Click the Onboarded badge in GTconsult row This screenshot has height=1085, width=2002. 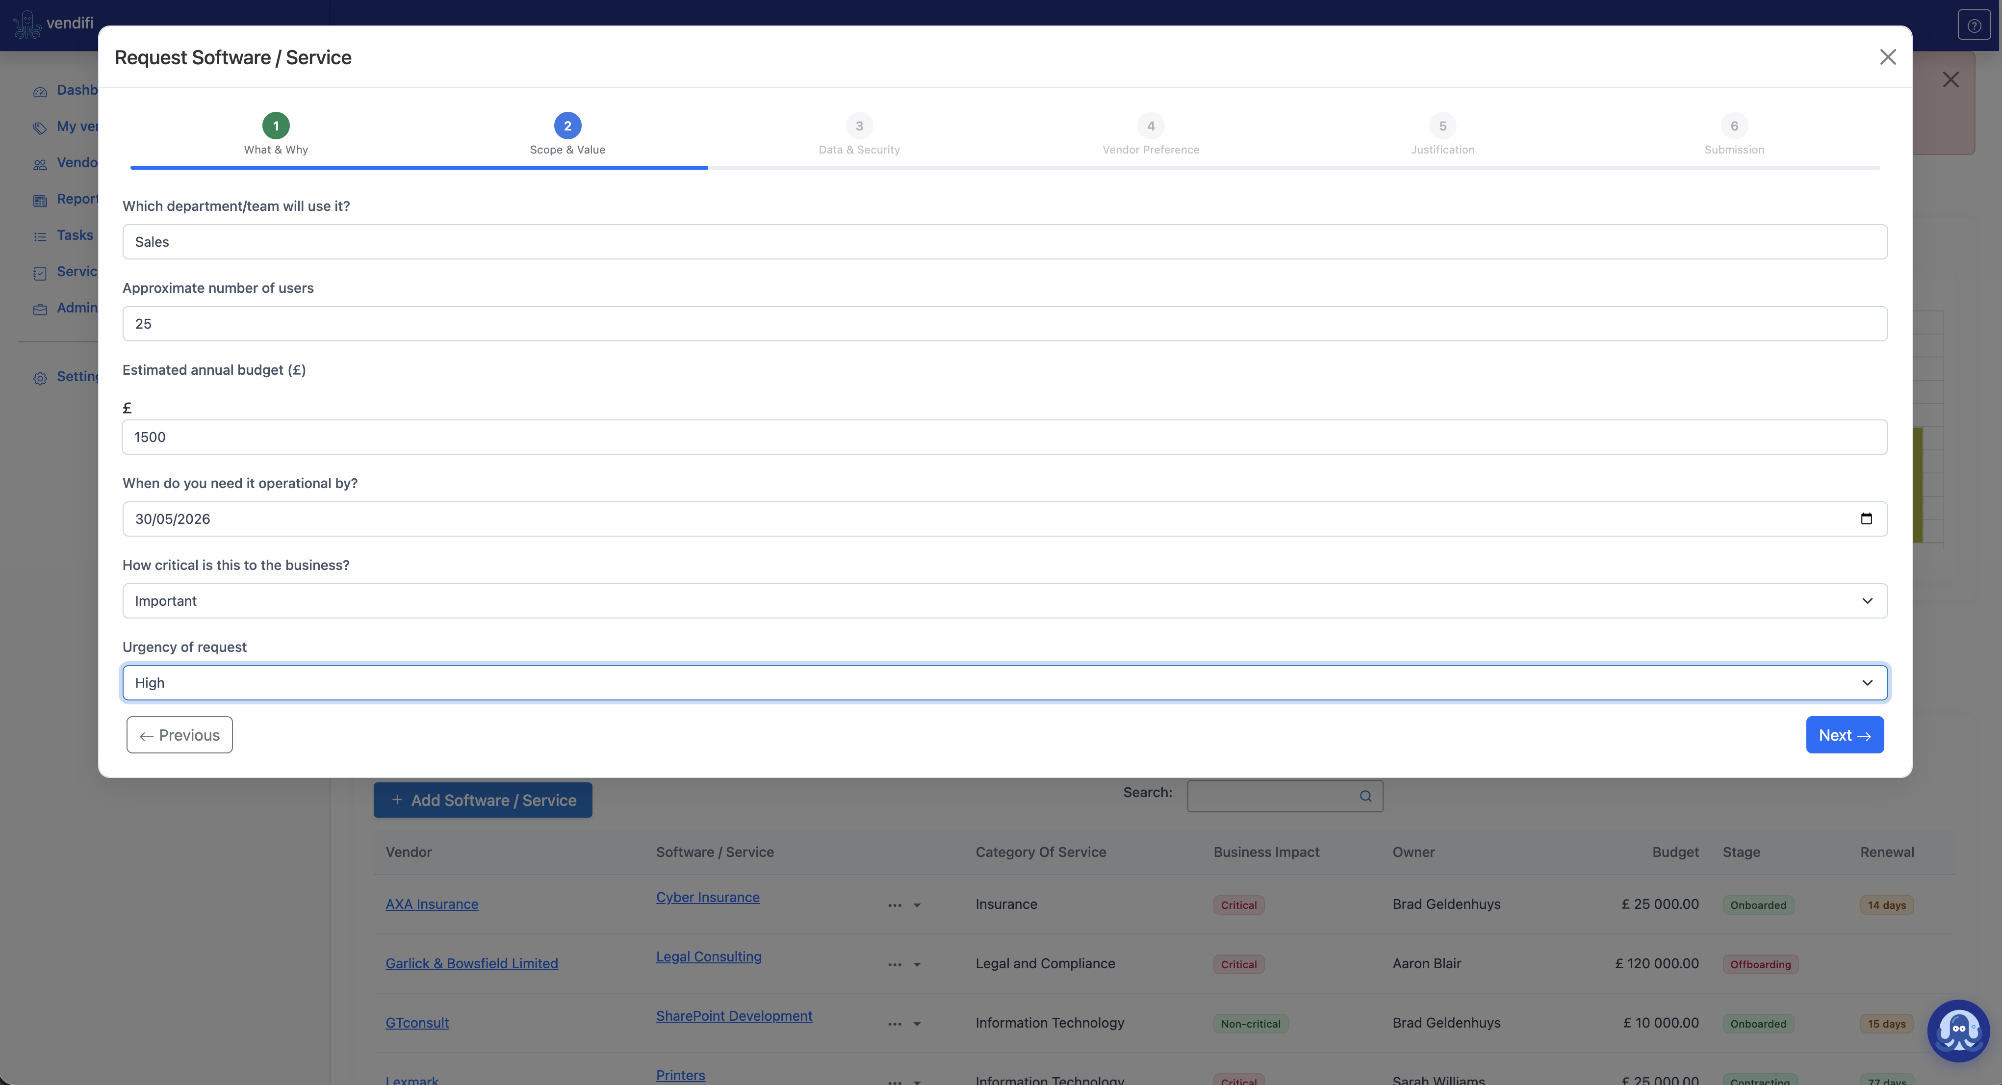(x=1758, y=1024)
